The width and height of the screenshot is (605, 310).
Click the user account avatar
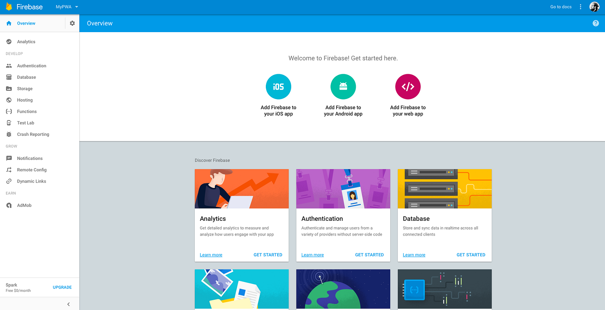point(594,7)
